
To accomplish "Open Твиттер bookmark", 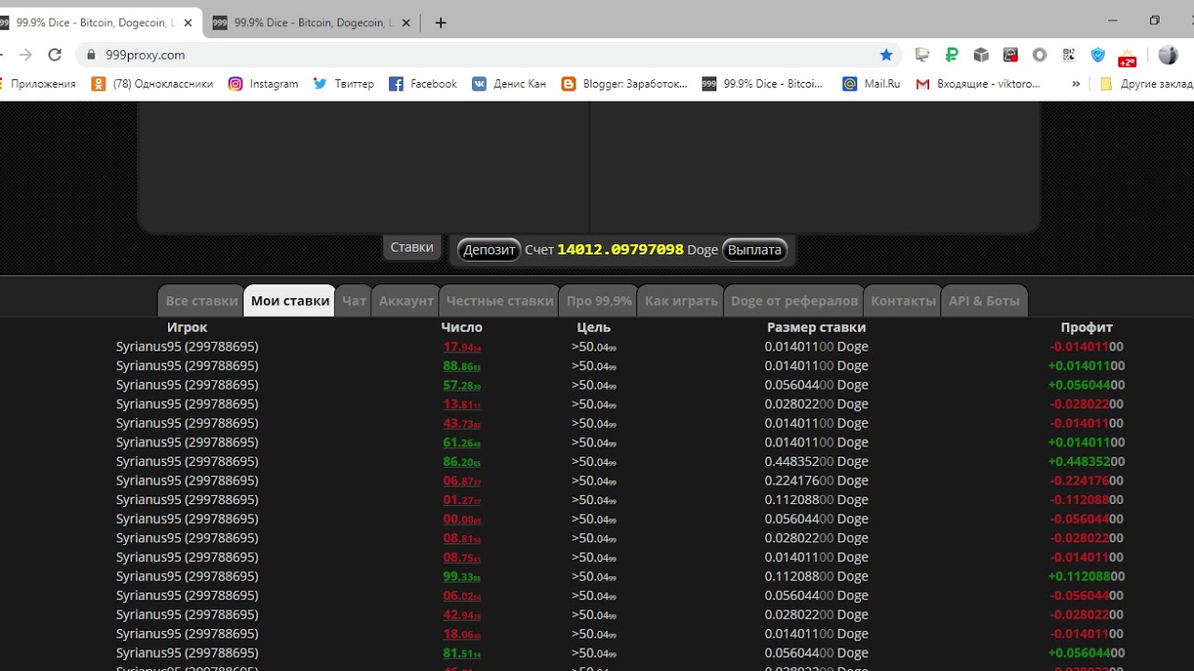I will 343,84.
